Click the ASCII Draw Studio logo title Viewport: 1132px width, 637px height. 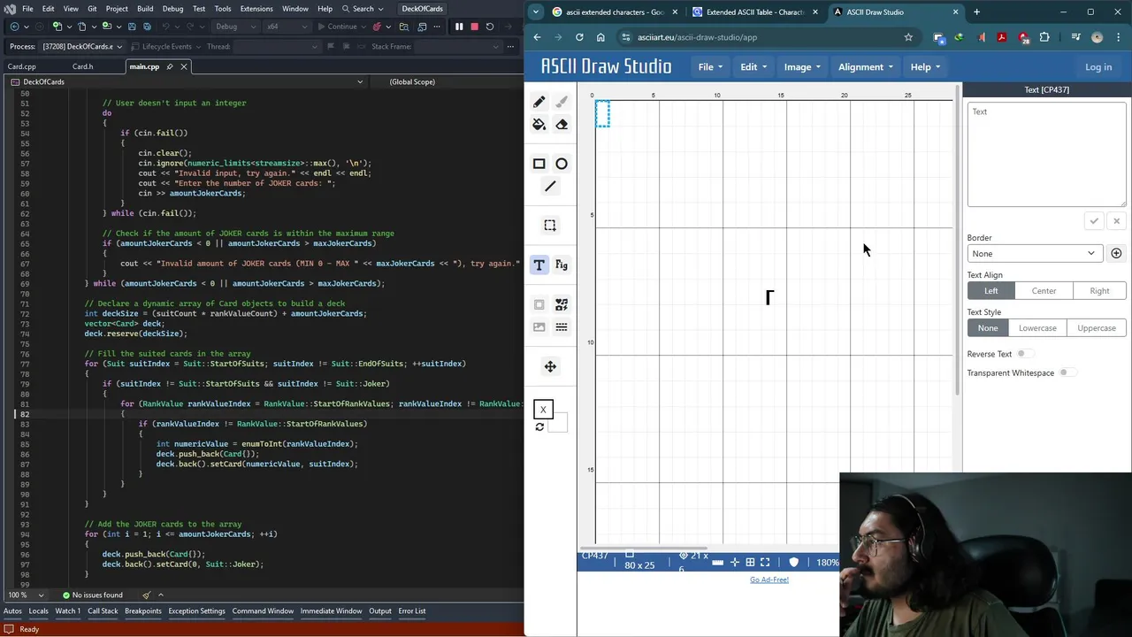click(x=606, y=66)
